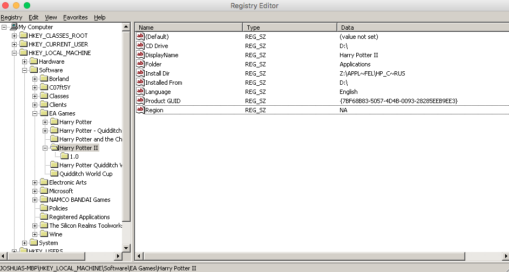The height and width of the screenshot is (272, 509).
Task: Expand the NAMCO BANDAI Games key
Action: pos(35,200)
